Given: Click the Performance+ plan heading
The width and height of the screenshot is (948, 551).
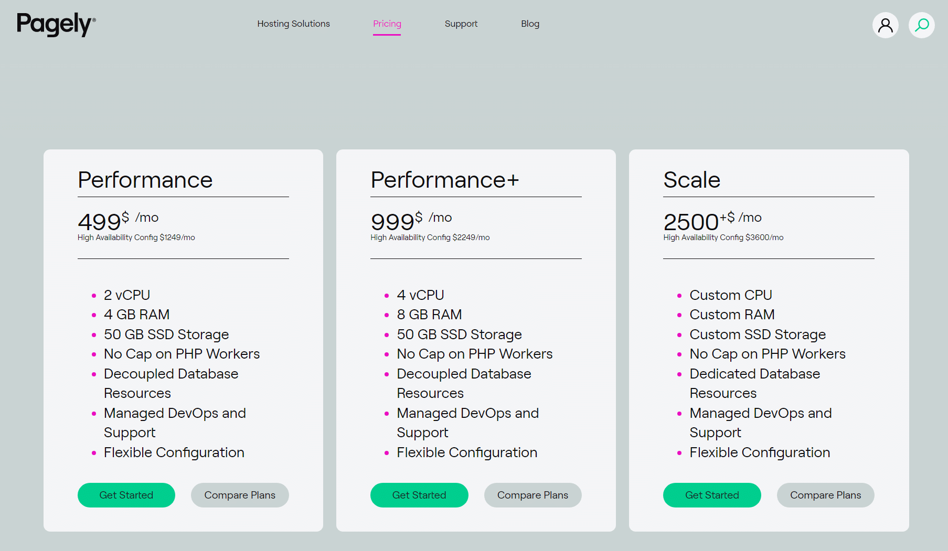Looking at the screenshot, I should (445, 180).
